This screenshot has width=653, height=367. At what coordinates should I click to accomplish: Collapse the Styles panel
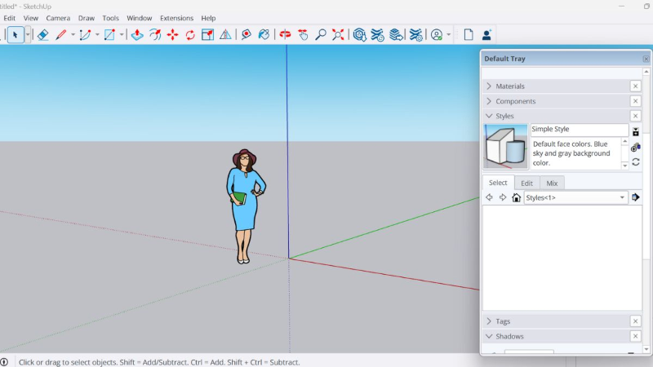click(504, 116)
